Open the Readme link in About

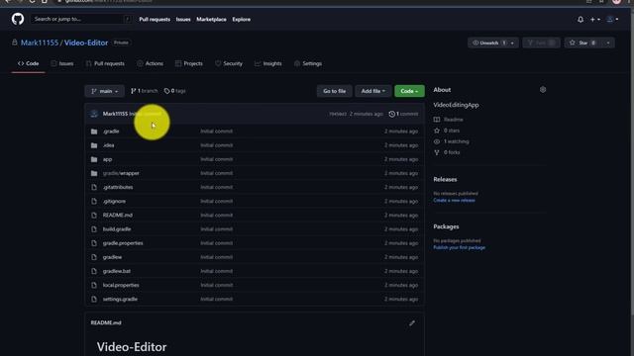pos(449,120)
